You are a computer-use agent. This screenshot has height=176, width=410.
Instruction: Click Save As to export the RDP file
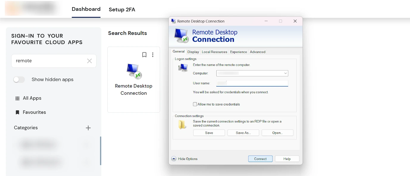(243, 133)
